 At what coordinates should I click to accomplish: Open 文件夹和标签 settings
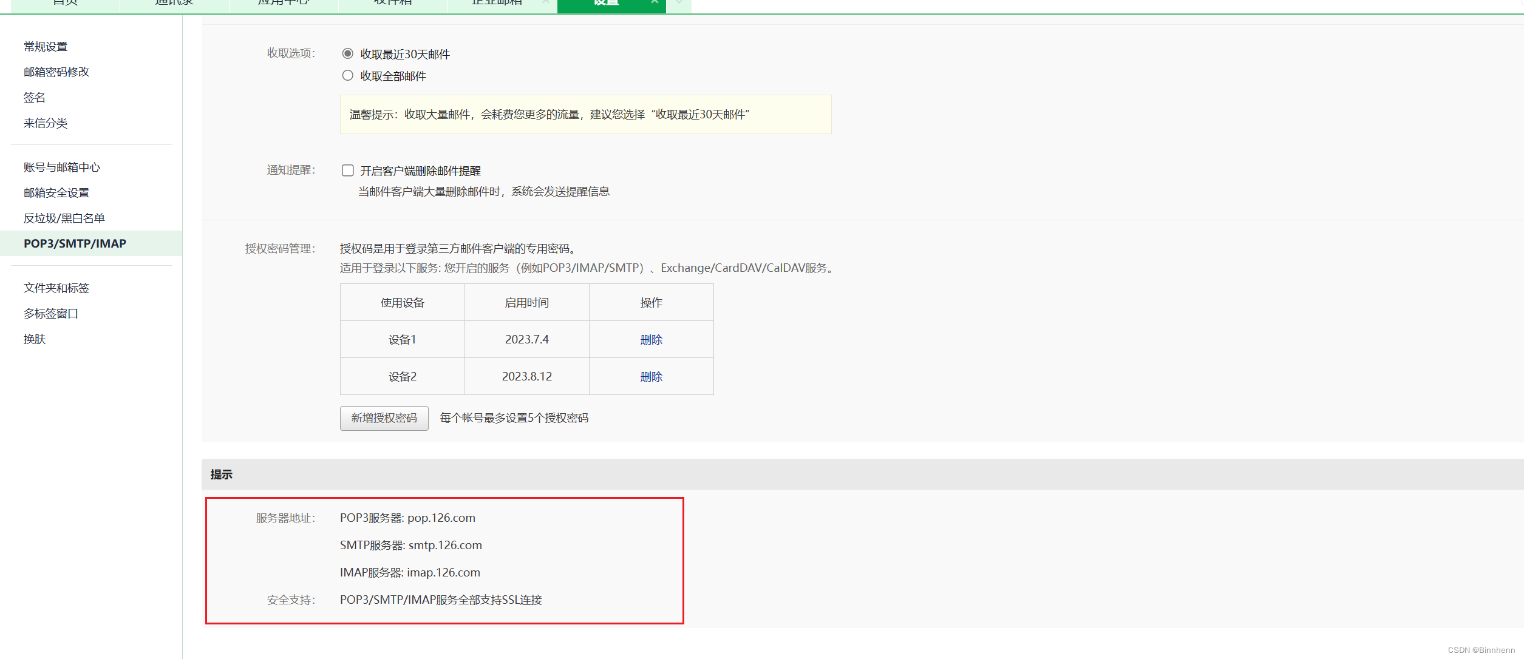(56, 288)
